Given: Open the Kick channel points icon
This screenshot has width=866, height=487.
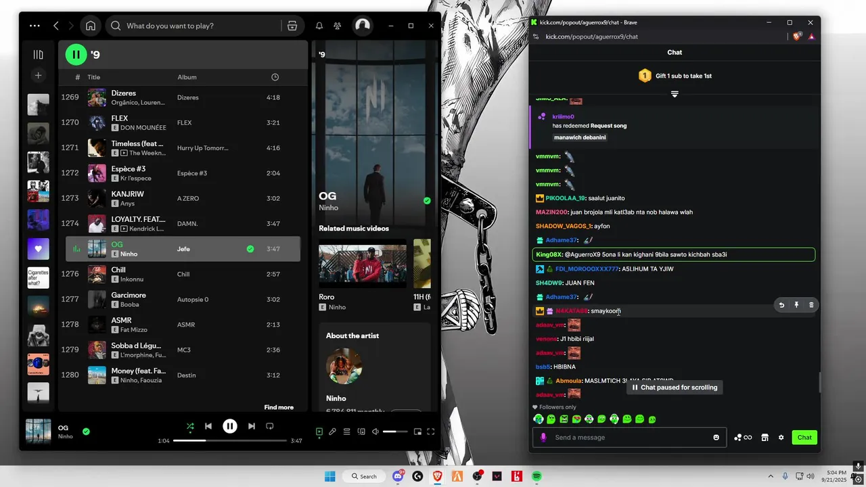Looking at the screenshot, I should coord(743,438).
